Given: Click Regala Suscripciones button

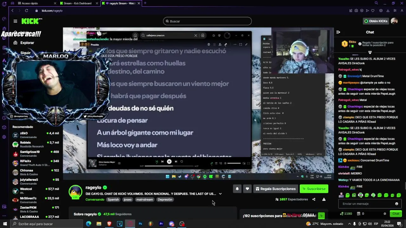Looking at the screenshot, I should point(275,189).
